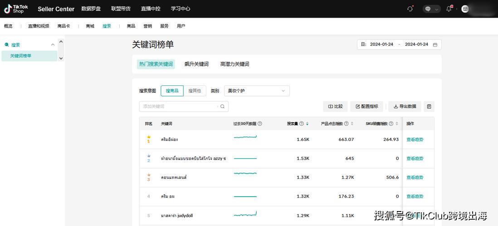The width and height of the screenshot is (498, 226).
Task: Select 搜商品 search intent
Action: coord(172,91)
